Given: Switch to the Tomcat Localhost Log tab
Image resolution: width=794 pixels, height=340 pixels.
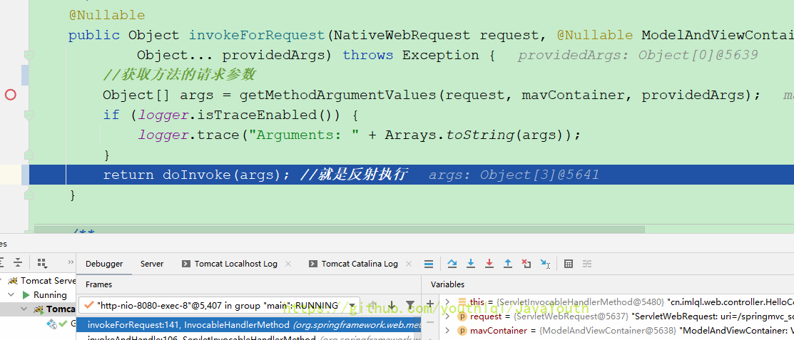Looking at the screenshot, I should [235, 264].
